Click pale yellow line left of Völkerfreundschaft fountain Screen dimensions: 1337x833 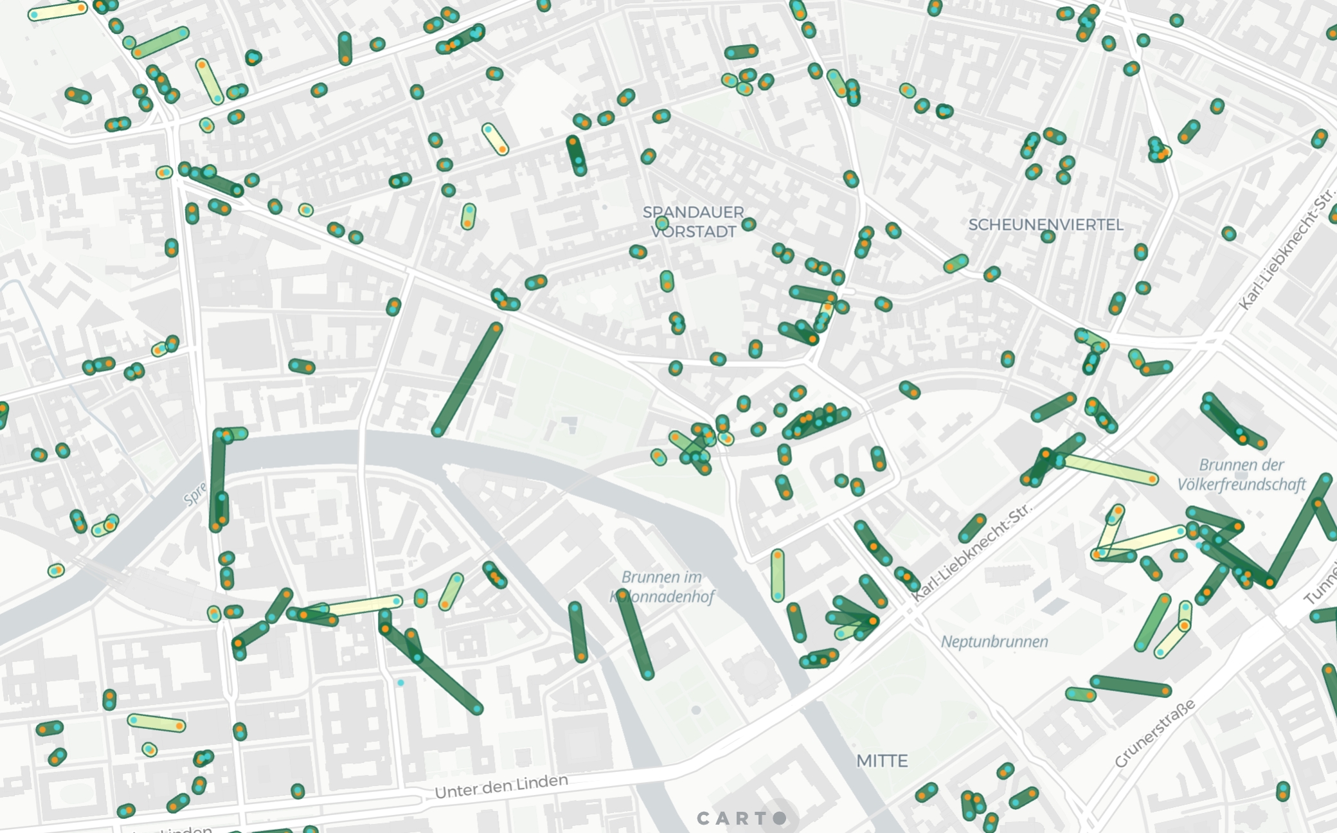[x=1107, y=469]
